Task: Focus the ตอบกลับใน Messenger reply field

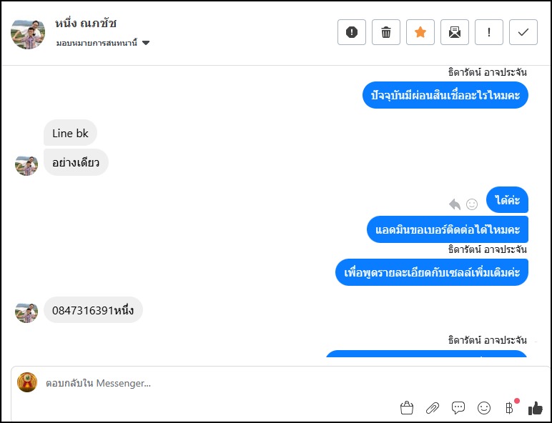Action: [x=280, y=383]
